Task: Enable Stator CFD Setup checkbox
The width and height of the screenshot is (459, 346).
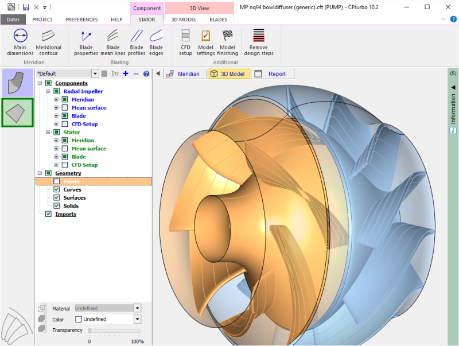Action: [65, 165]
